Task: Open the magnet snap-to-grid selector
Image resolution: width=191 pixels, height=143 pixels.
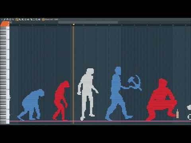Action: [x=8, y=19]
